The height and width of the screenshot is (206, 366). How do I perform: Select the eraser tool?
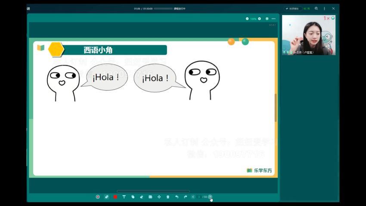point(142,197)
